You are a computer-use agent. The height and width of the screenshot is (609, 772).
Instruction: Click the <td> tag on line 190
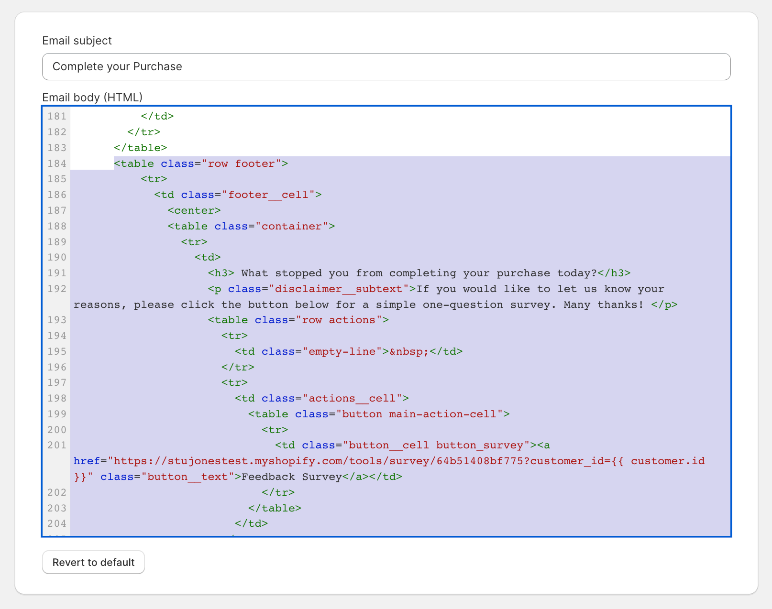[208, 257]
